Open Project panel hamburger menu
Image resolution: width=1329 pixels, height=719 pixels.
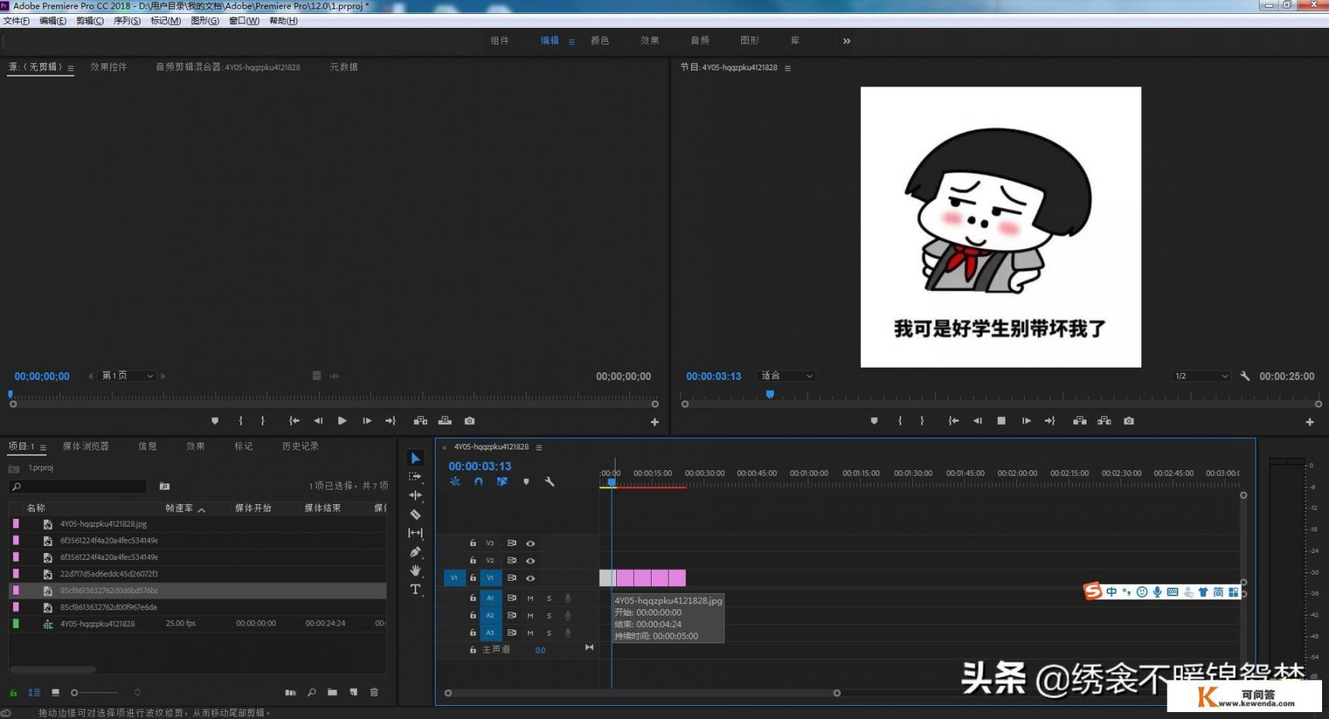pos(43,447)
